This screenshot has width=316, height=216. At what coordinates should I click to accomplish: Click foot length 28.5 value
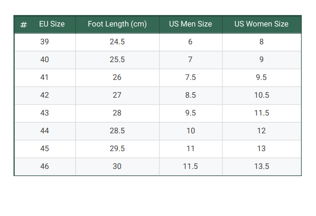[117, 131]
